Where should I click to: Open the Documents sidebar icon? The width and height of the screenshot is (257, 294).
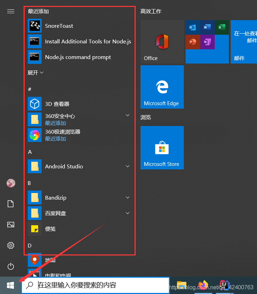(11, 204)
